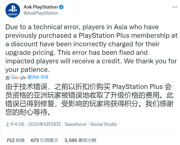View the 3,595 喜欢次数 likes list
Viewport: 180px width, 145px height.
[x=80, y=140]
